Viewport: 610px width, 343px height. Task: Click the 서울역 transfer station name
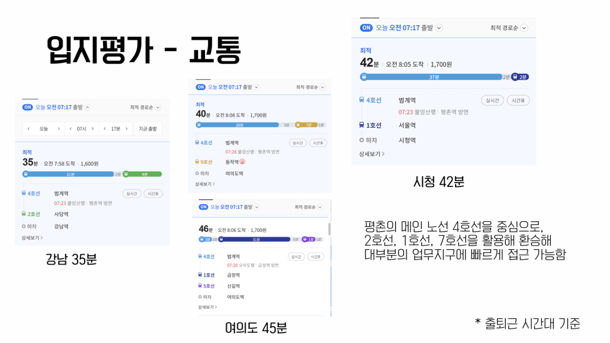click(407, 125)
